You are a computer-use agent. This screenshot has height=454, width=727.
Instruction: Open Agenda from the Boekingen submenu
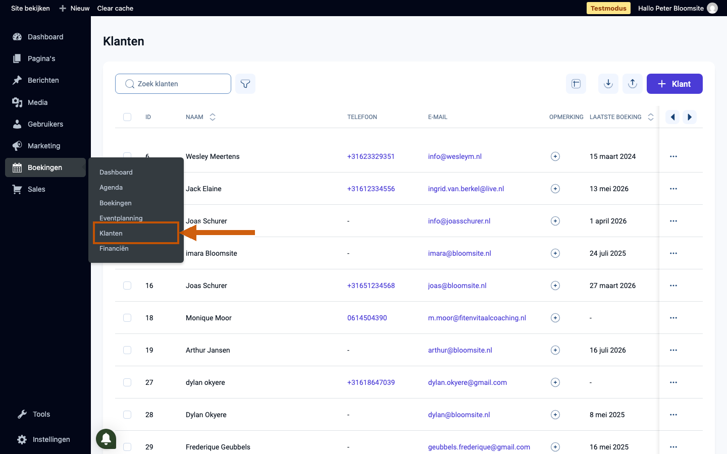pyautogui.click(x=111, y=187)
